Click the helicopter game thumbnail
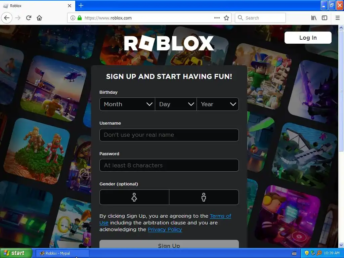Screen dimensions: 344x258 pyautogui.click(x=54, y=88)
